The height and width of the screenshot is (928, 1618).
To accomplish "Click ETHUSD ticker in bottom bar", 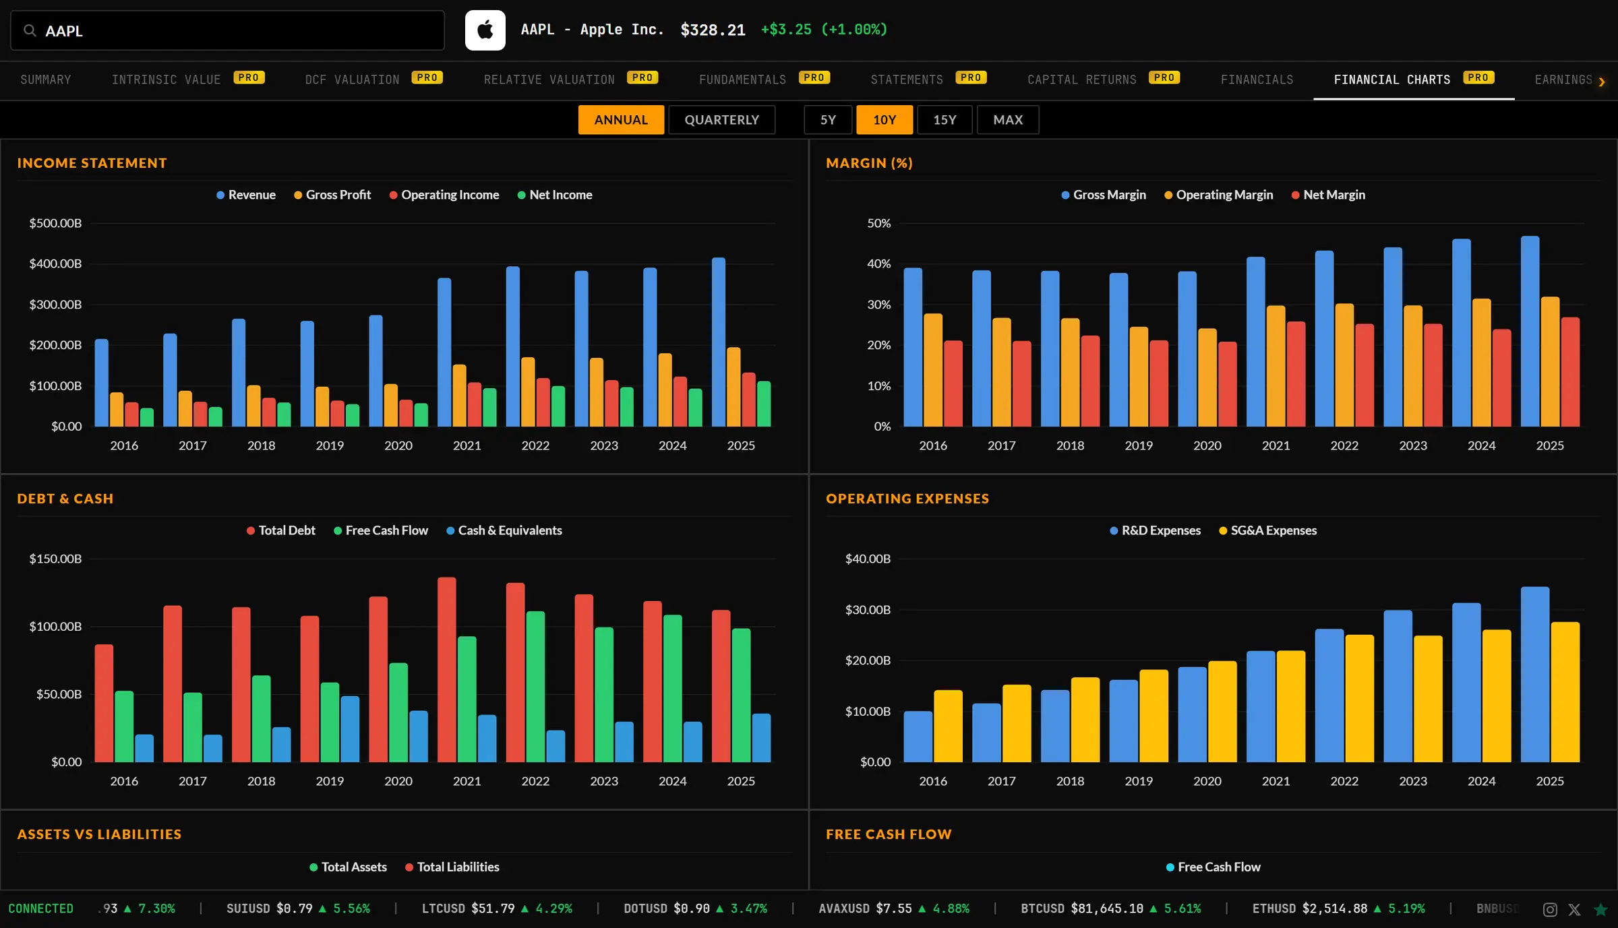I will [x=1339, y=908].
